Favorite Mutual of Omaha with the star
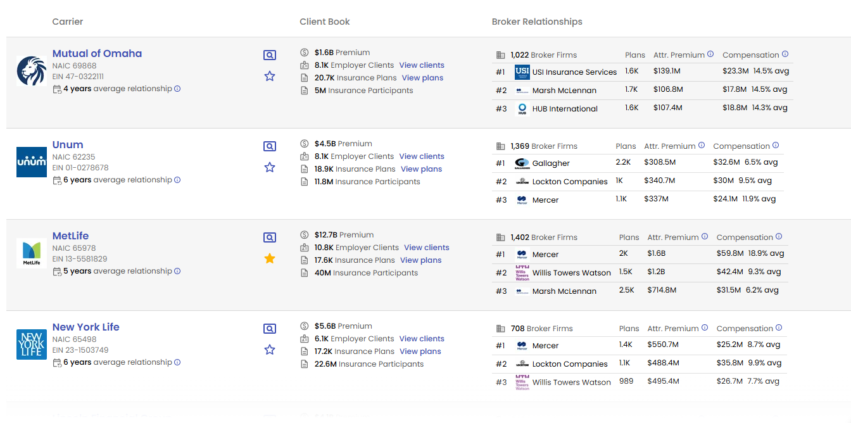Image resolution: width=851 pixels, height=423 pixels. tap(270, 76)
